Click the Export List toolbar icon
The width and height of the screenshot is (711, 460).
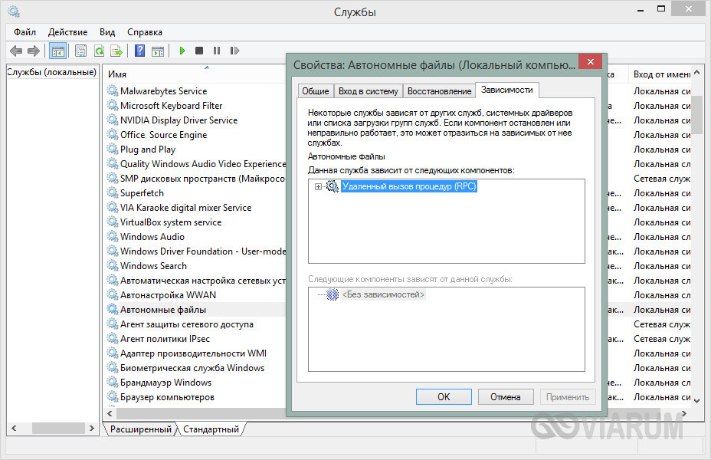click(x=116, y=51)
